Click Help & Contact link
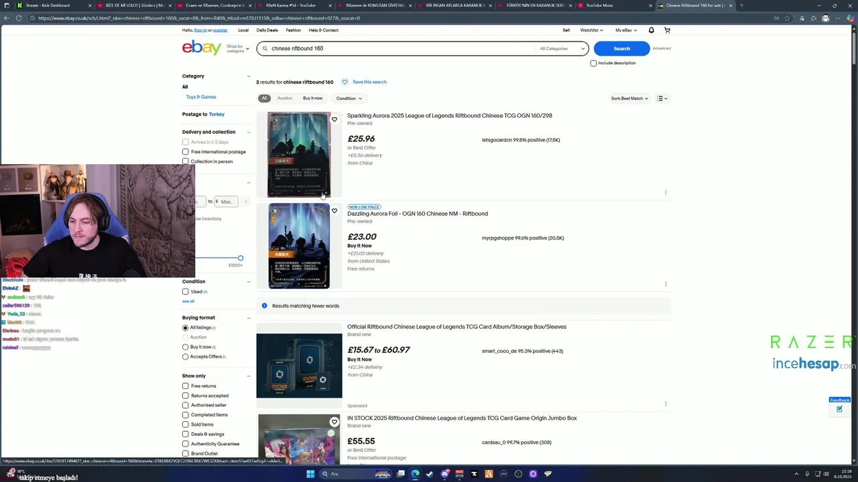The height and width of the screenshot is (482, 858). point(323,30)
